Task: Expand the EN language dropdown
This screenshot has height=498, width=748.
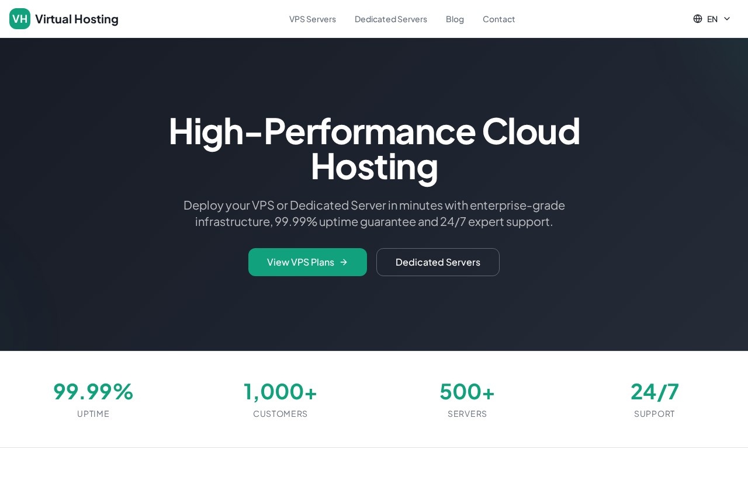Action: coord(712,19)
